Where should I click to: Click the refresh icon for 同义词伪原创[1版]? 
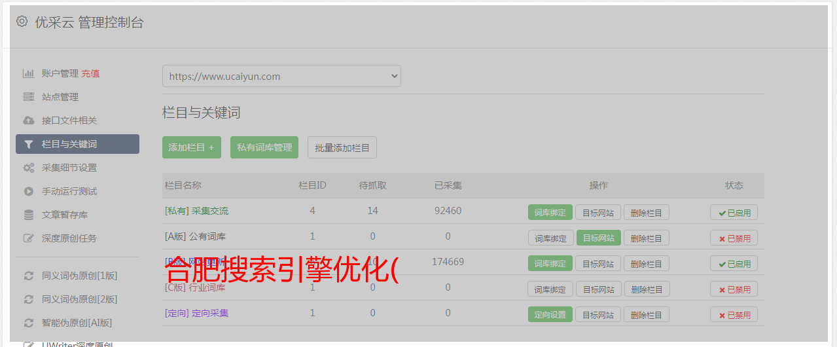(x=29, y=276)
